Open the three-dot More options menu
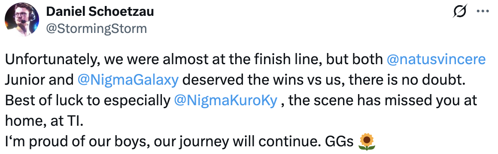The image size is (498, 154). click(483, 12)
